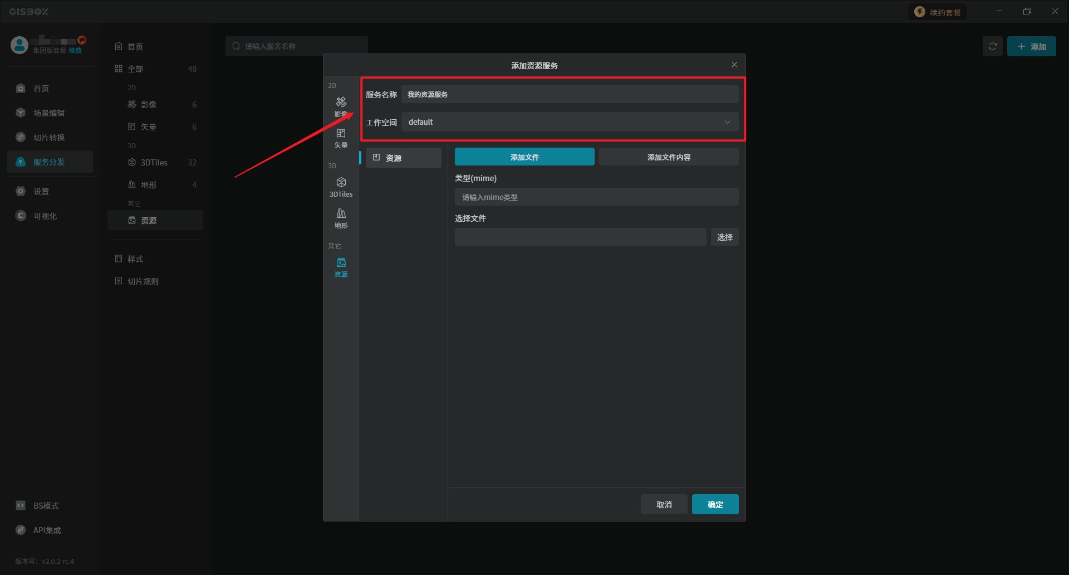Click the 添加 add button top right
The image size is (1069, 575).
coord(1031,46)
